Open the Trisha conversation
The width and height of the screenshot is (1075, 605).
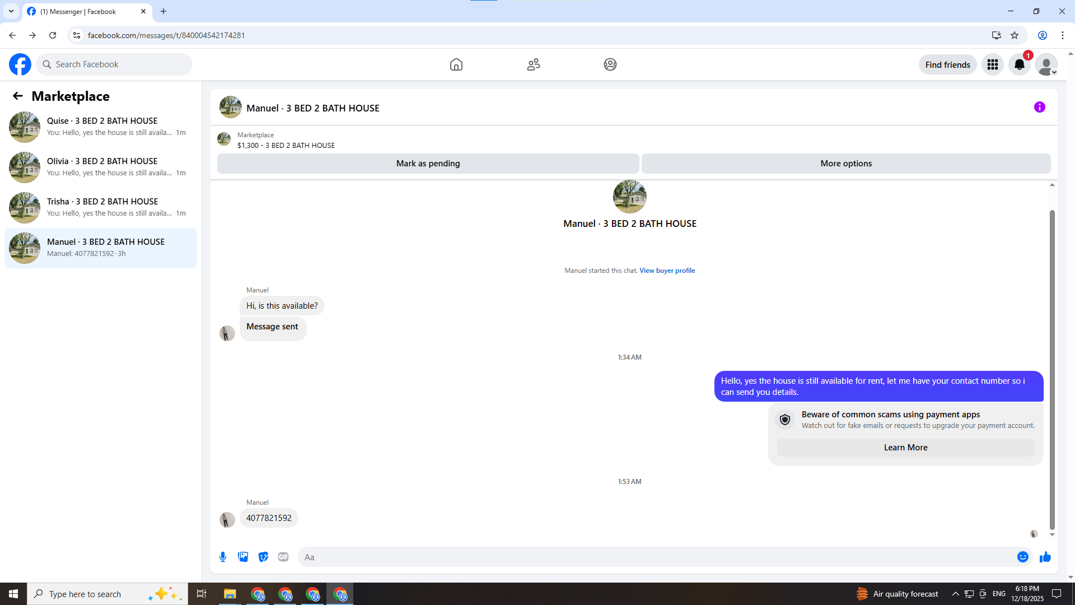pos(101,207)
